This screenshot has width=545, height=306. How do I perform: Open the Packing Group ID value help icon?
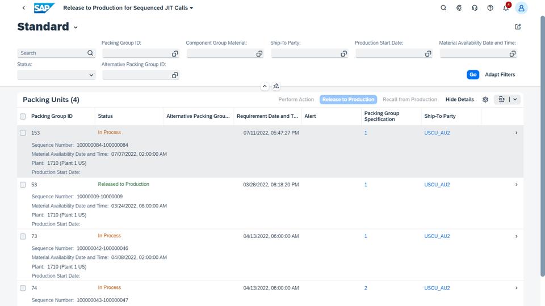pos(175,54)
